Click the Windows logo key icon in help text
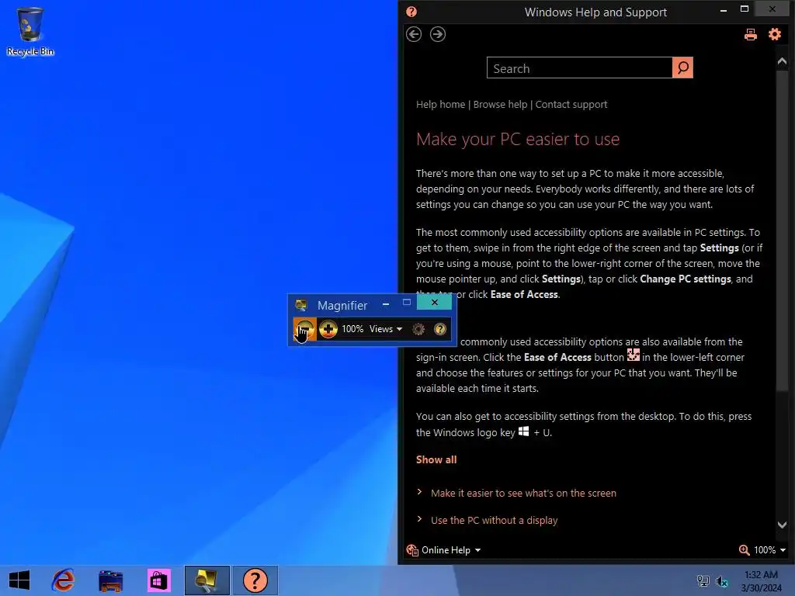The height and width of the screenshot is (596, 795). pyautogui.click(x=524, y=431)
